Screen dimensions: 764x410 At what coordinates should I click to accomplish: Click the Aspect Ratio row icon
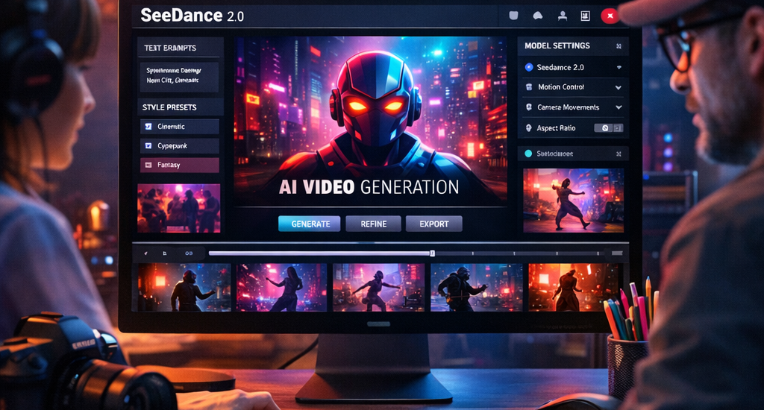[x=529, y=128]
